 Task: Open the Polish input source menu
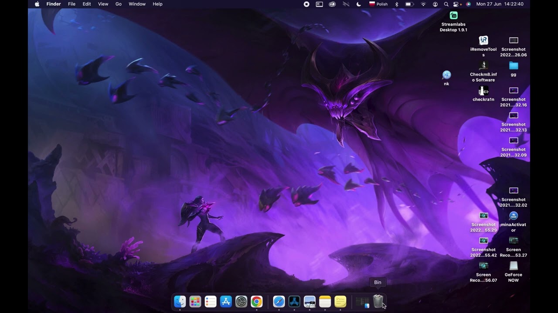(378, 4)
